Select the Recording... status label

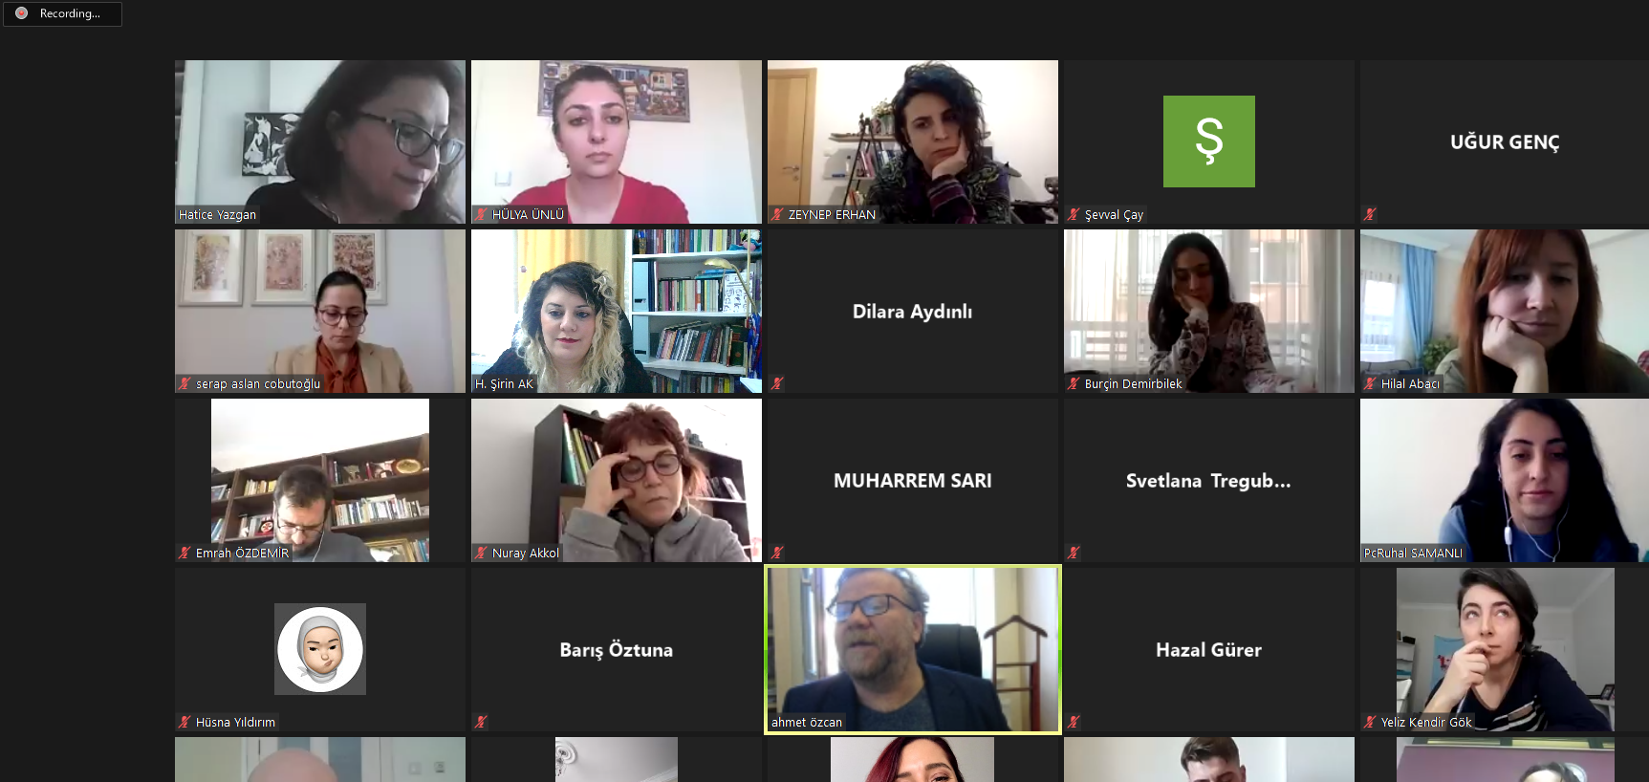(x=70, y=13)
